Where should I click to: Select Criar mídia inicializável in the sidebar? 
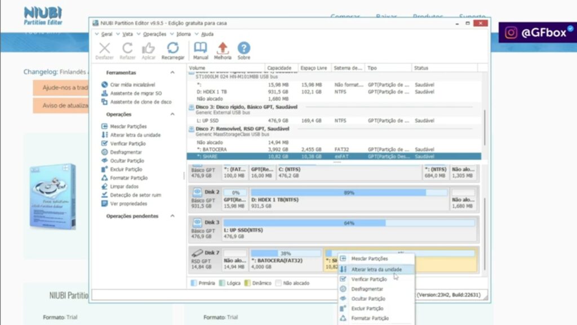pyautogui.click(x=128, y=84)
